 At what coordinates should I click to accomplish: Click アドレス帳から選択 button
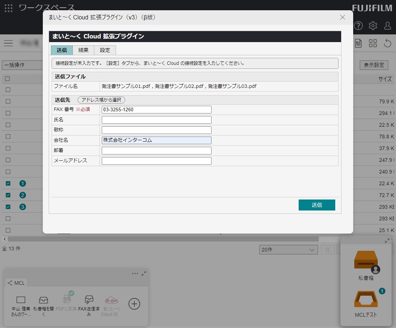[x=101, y=100]
